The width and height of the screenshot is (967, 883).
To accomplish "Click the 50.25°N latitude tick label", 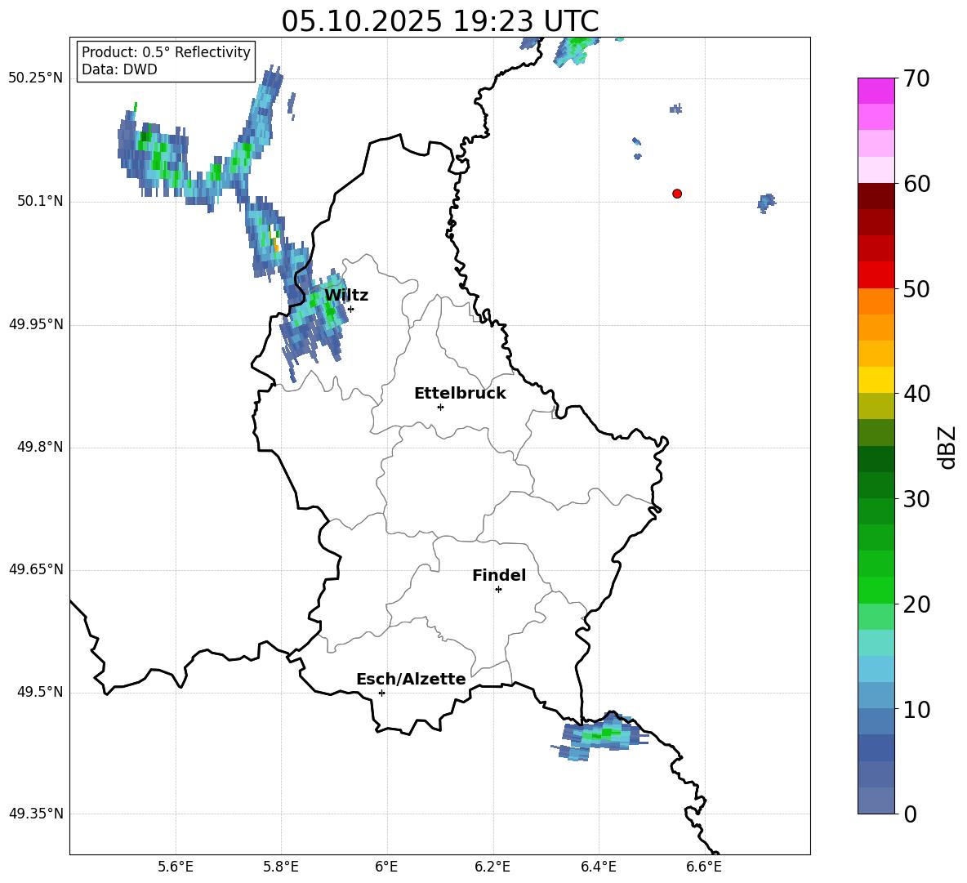I will [35, 78].
